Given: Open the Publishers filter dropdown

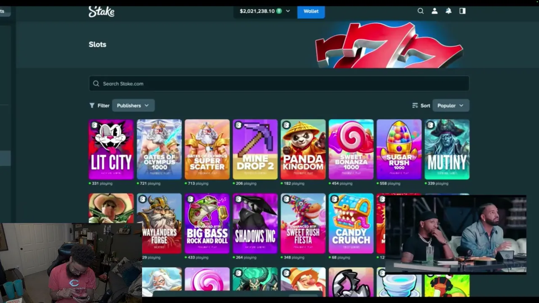Looking at the screenshot, I should pyautogui.click(x=133, y=105).
